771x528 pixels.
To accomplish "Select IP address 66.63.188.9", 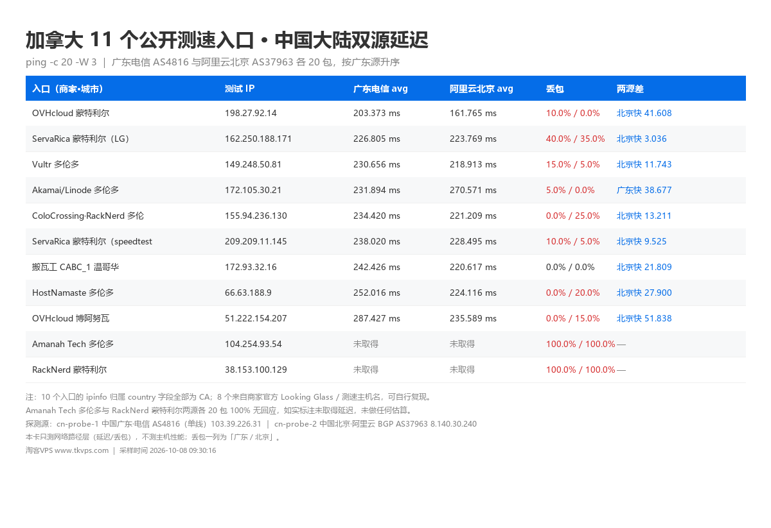I will (248, 293).
